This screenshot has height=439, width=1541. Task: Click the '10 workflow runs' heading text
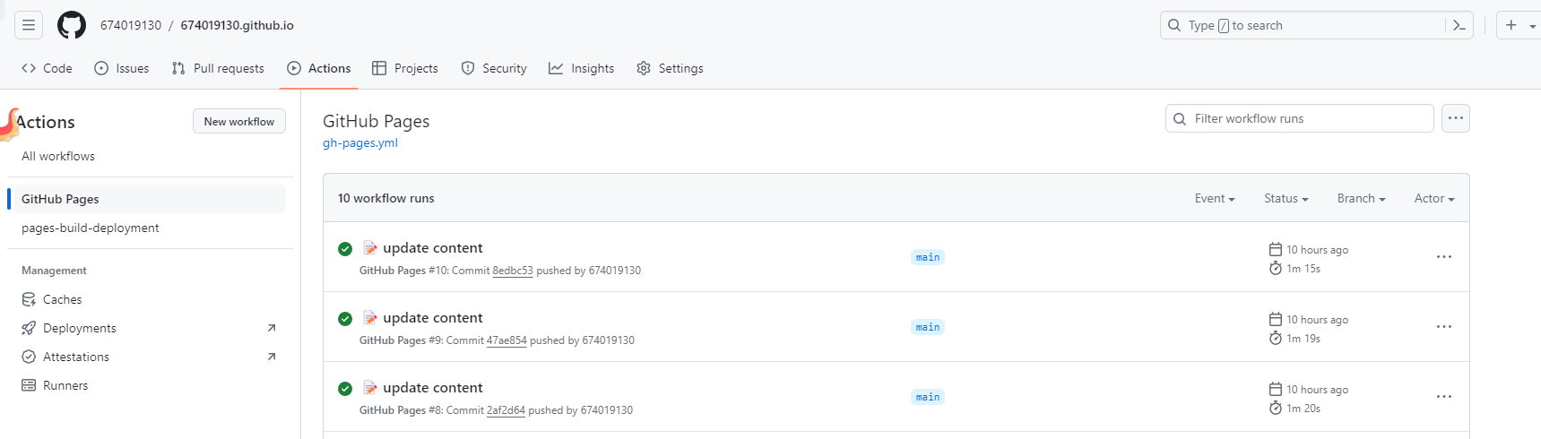(385, 198)
